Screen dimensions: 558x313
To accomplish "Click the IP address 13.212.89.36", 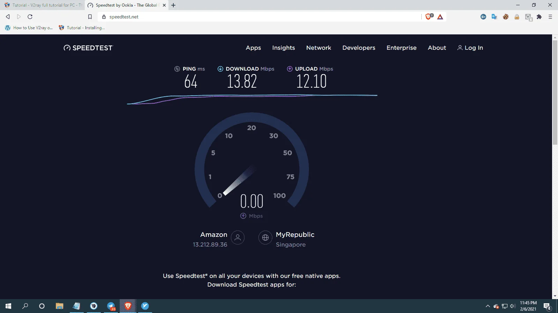I will point(210,244).
